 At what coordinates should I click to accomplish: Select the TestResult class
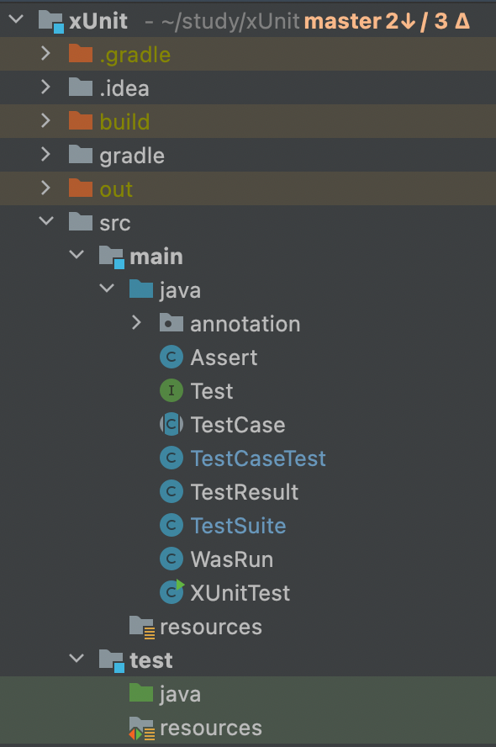[244, 492]
